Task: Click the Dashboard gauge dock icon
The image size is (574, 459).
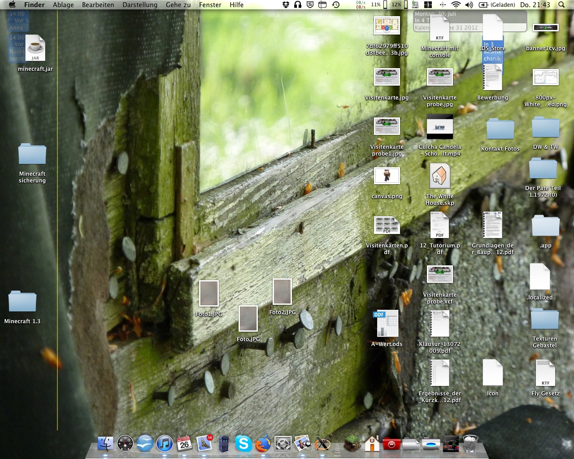Action: (x=125, y=444)
